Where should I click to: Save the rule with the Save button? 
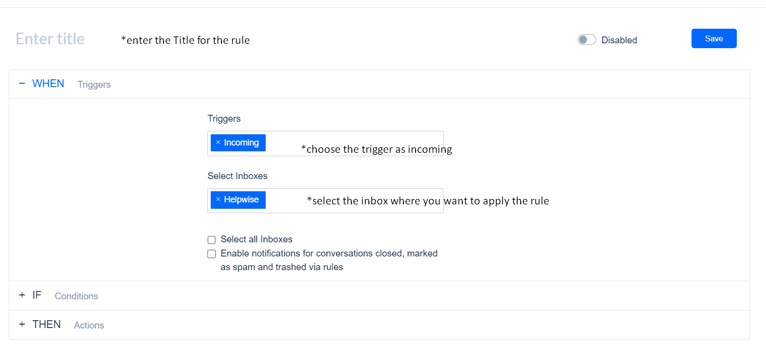click(714, 38)
